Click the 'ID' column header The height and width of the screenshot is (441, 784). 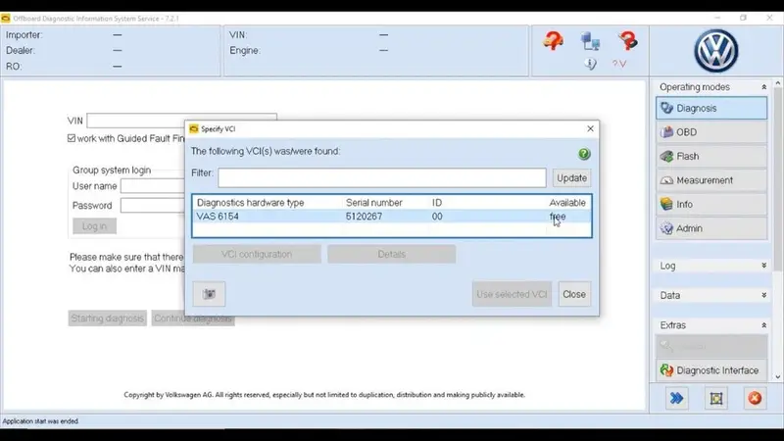pyautogui.click(x=437, y=203)
